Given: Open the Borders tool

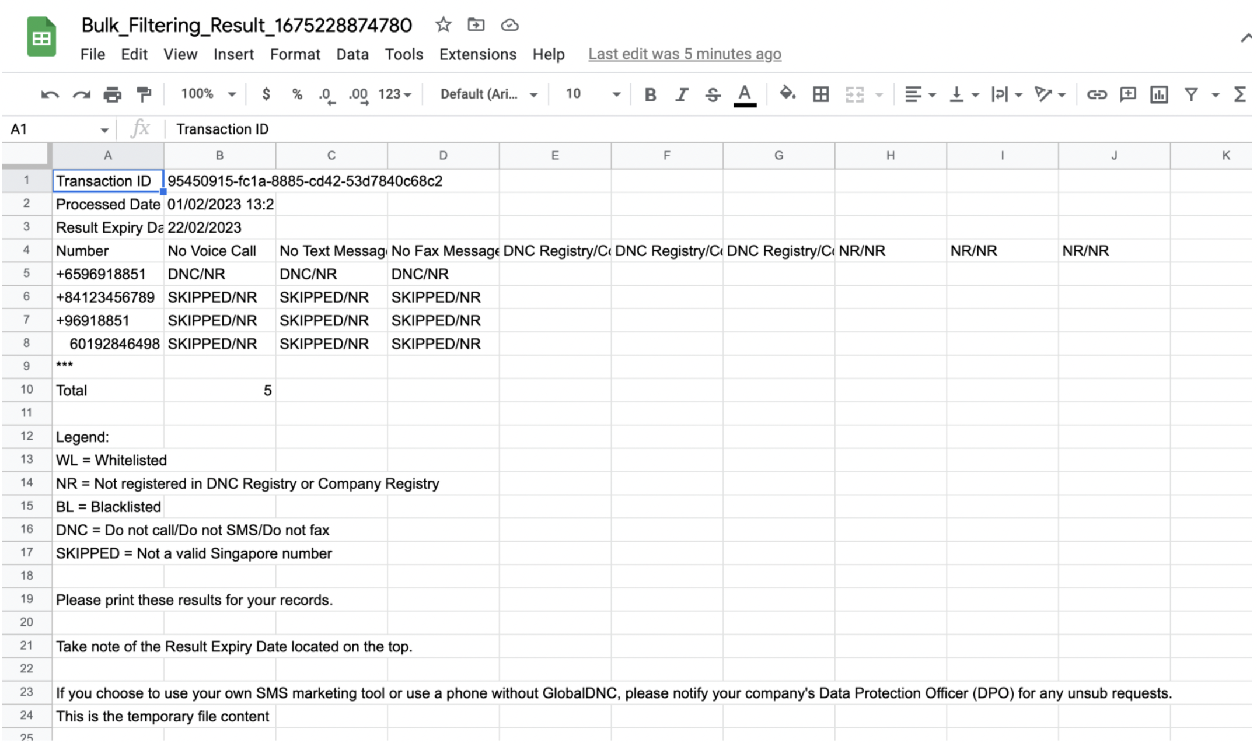Looking at the screenshot, I should [820, 94].
